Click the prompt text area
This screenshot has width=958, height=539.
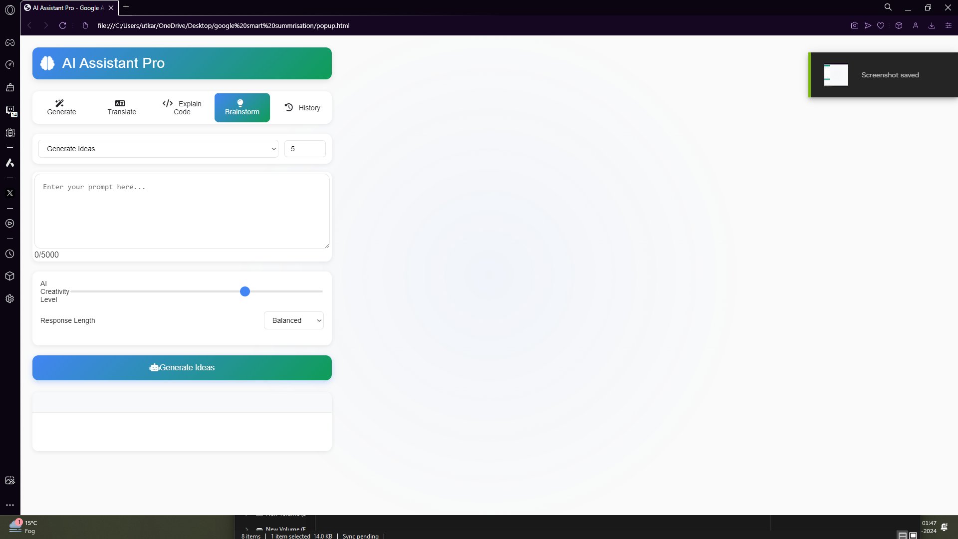coord(182,211)
